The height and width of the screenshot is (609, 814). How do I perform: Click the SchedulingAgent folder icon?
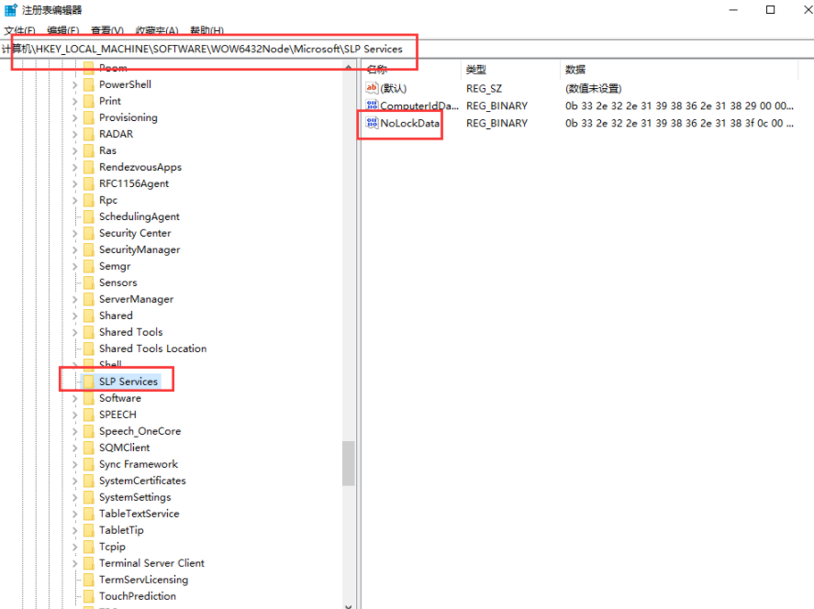[89, 216]
